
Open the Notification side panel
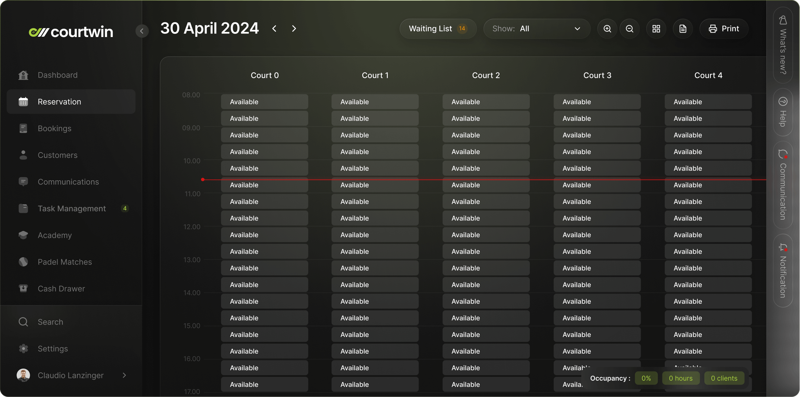point(782,271)
